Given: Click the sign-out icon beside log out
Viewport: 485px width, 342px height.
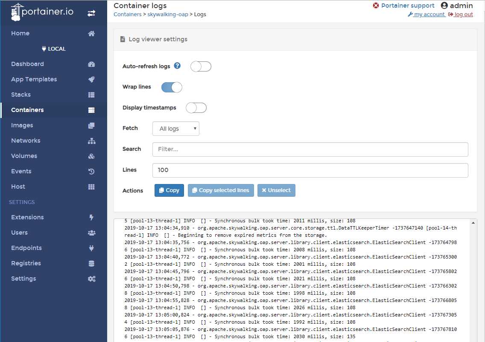Looking at the screenshot, I should (x=451, y=14).
